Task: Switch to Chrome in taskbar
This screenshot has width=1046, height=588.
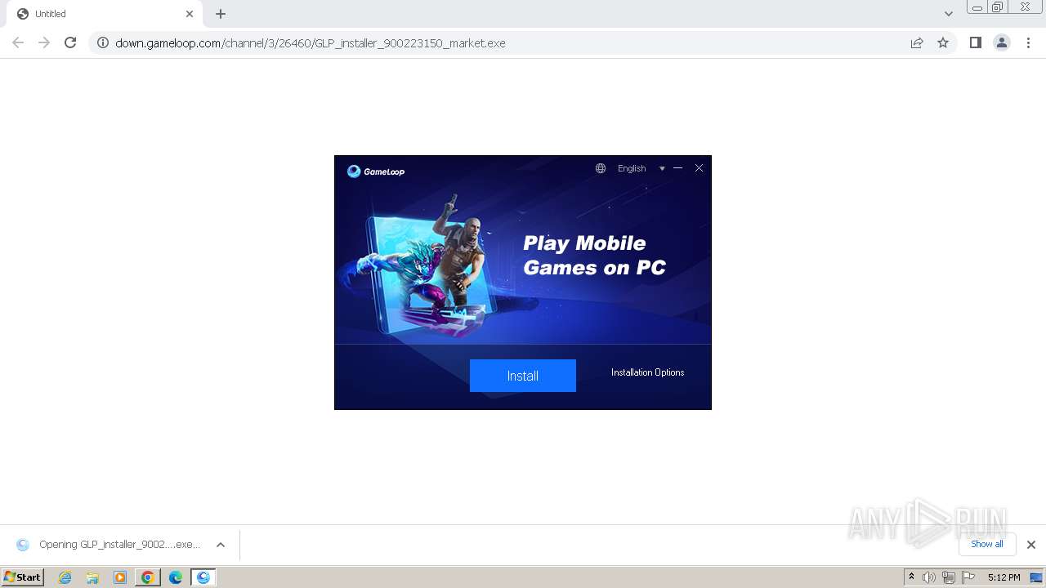Action: (x=147, y=577)
